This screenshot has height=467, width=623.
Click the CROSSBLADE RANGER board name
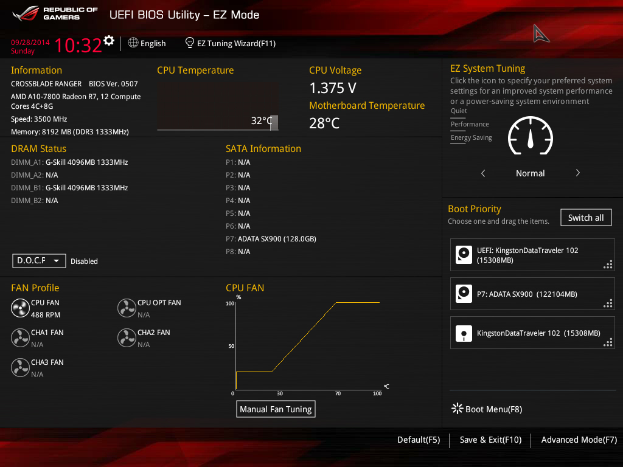click(x=46, y=84)
